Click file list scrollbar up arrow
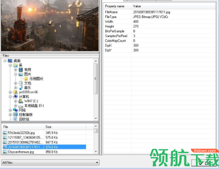Image resolution: width=219 pixels, height=169 pixels. coord(96,126)
